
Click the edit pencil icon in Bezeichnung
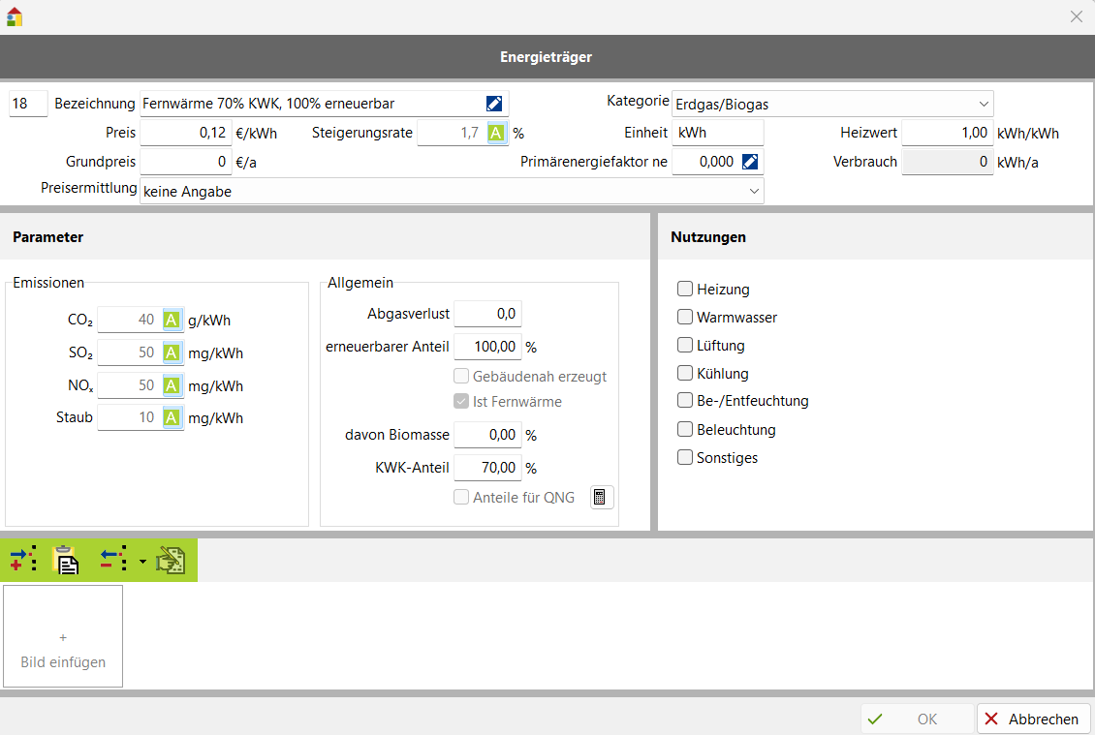[x=494, y=104]
